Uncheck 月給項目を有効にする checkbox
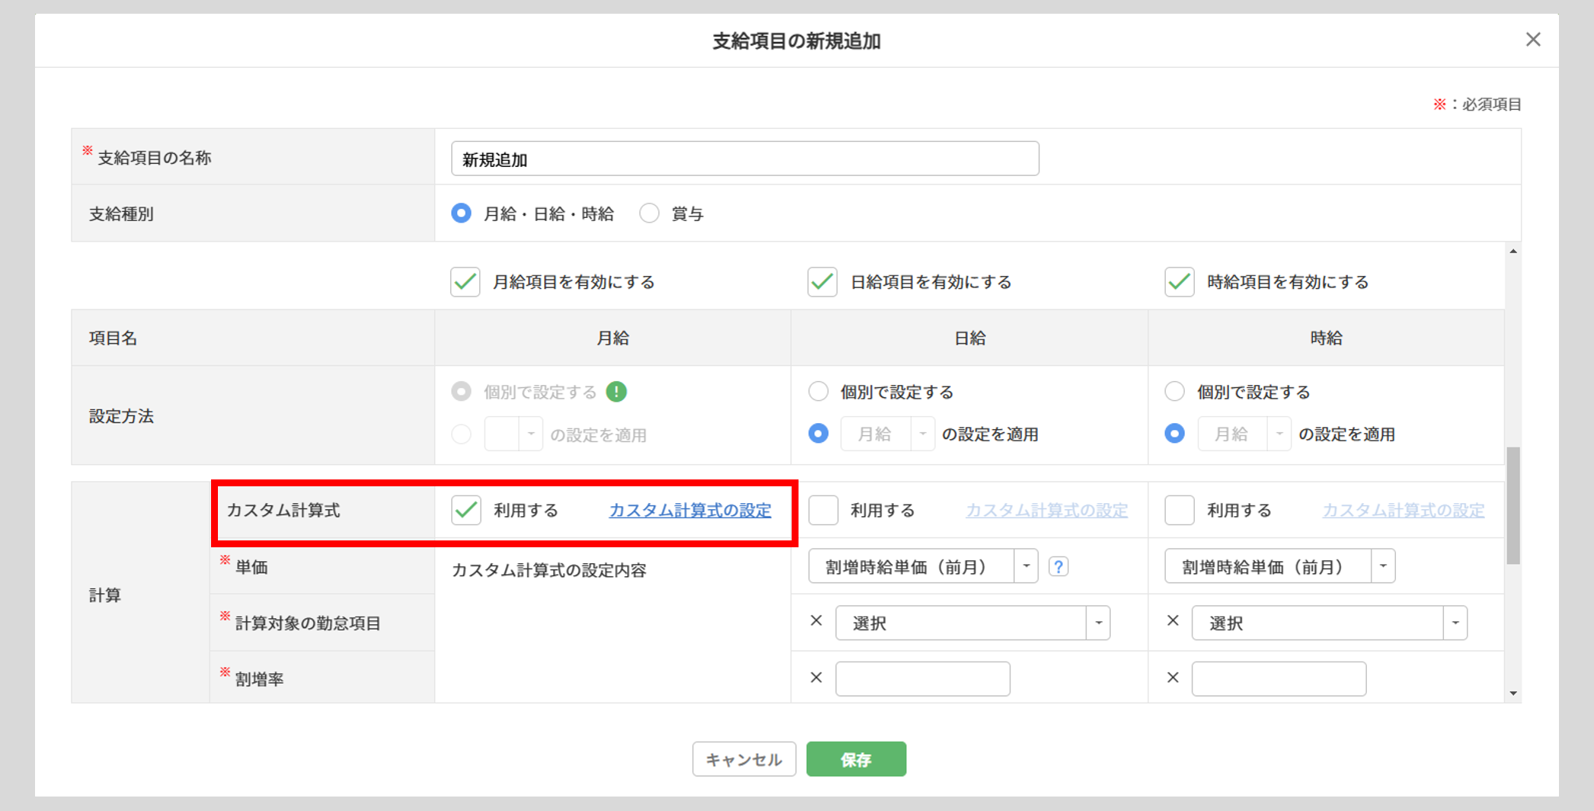 [x=466, y=282]
